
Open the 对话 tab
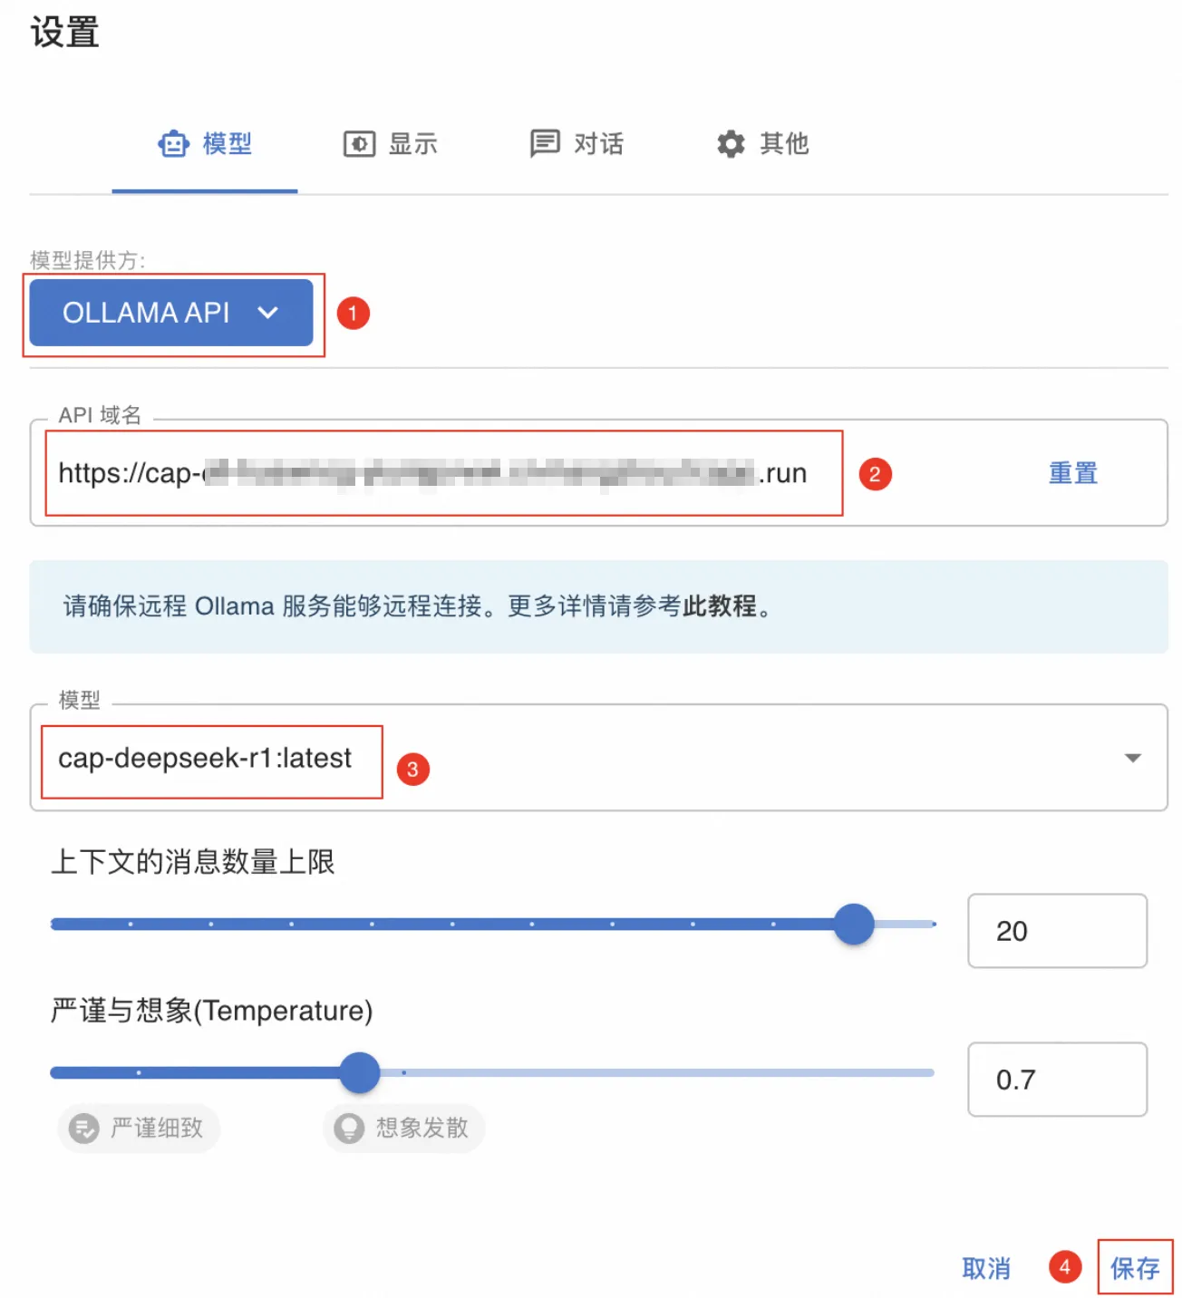tap(576, 144)
